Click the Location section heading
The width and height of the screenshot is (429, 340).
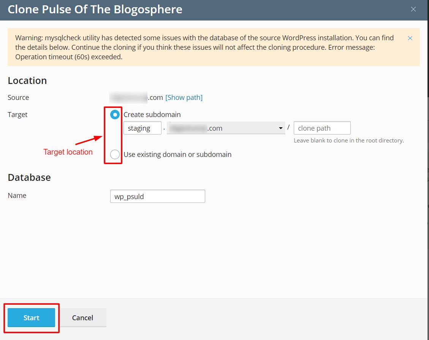click(x=27, y=81)
